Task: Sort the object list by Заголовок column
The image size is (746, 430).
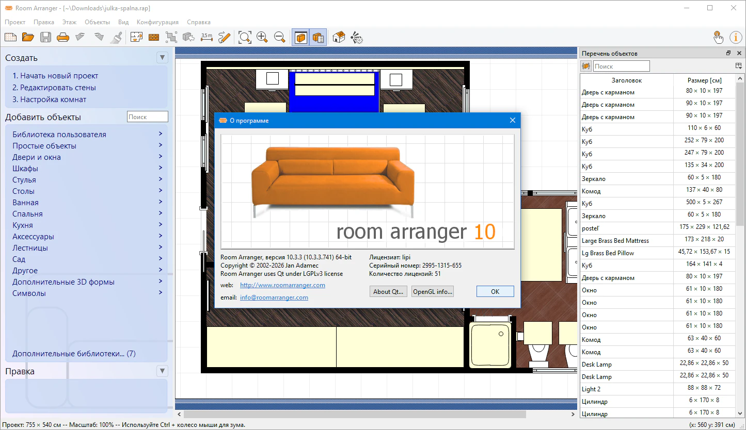Action: click(627, 80)
